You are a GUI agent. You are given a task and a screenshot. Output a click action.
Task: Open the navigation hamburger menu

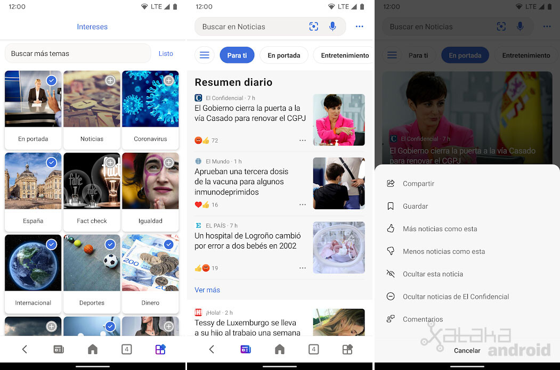(205, 55)
